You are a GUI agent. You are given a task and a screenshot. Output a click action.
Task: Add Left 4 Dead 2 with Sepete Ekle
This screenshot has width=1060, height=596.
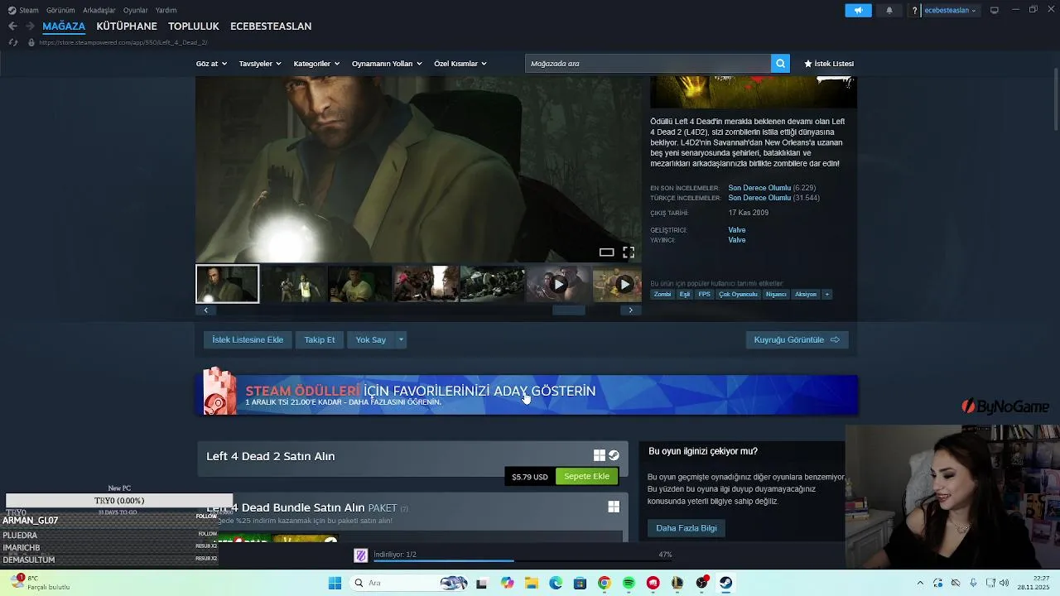click(586, 476)
